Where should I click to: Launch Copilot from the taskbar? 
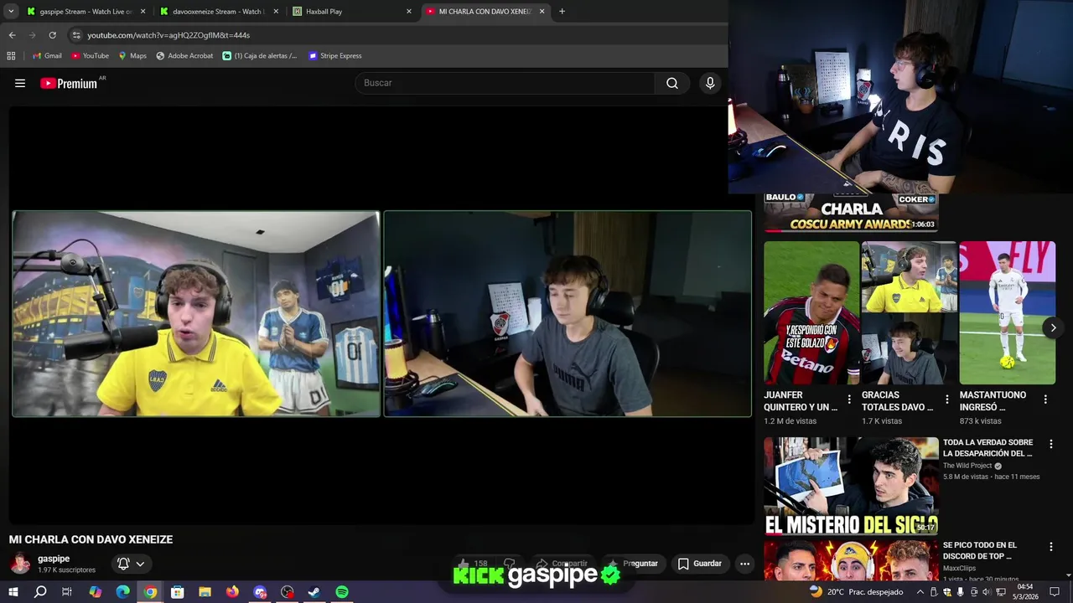coord(95,592)
